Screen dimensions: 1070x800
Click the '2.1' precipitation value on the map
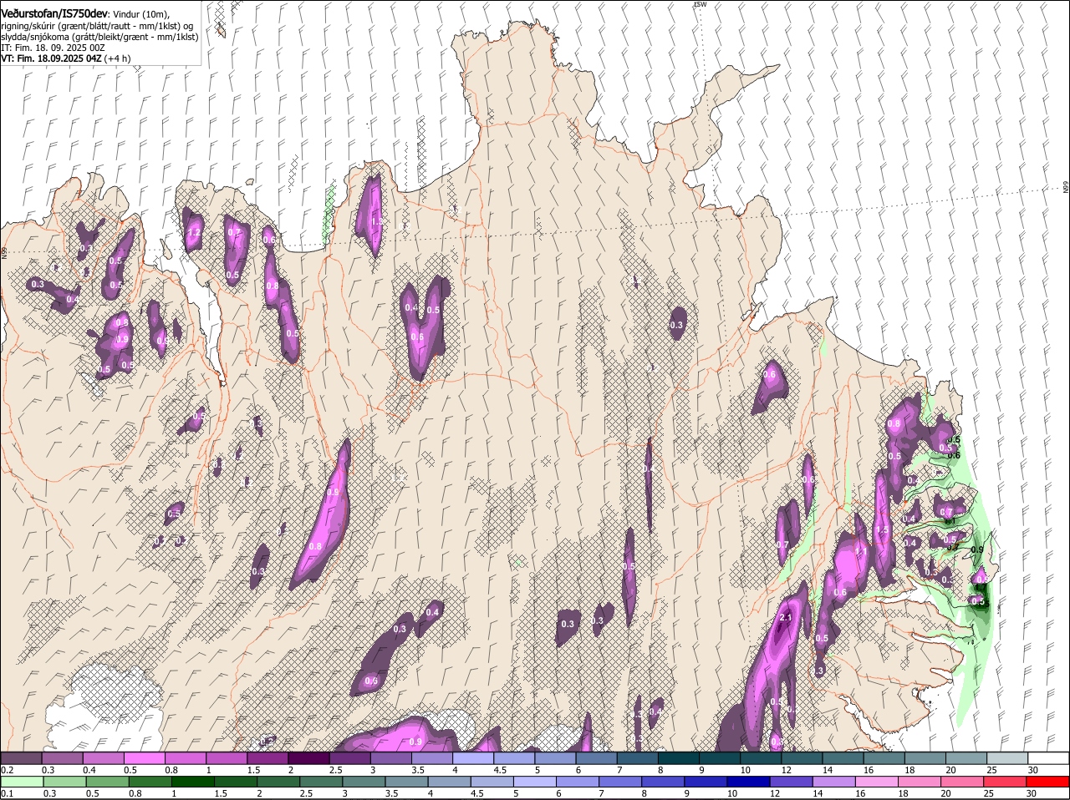785,617
